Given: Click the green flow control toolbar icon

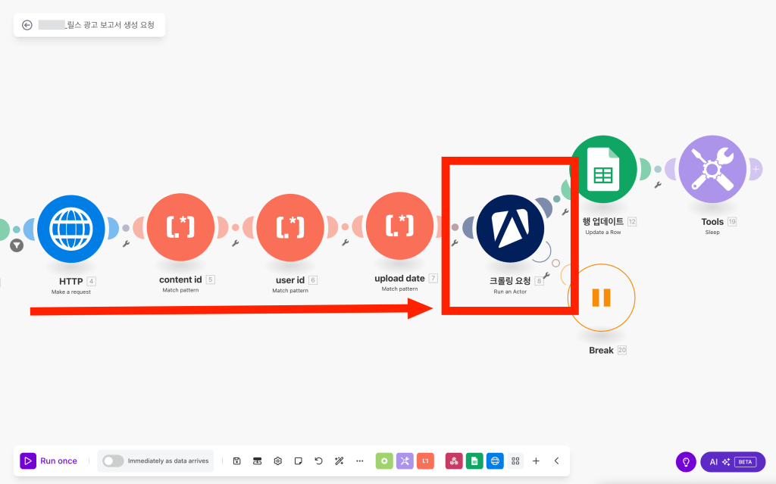Looking at the screenshot, I should (x=384, y=461).
